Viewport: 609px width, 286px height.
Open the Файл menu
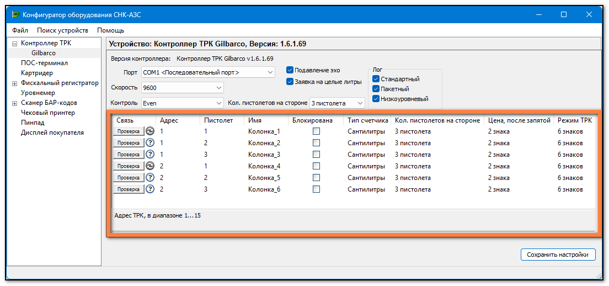point(20,30)
